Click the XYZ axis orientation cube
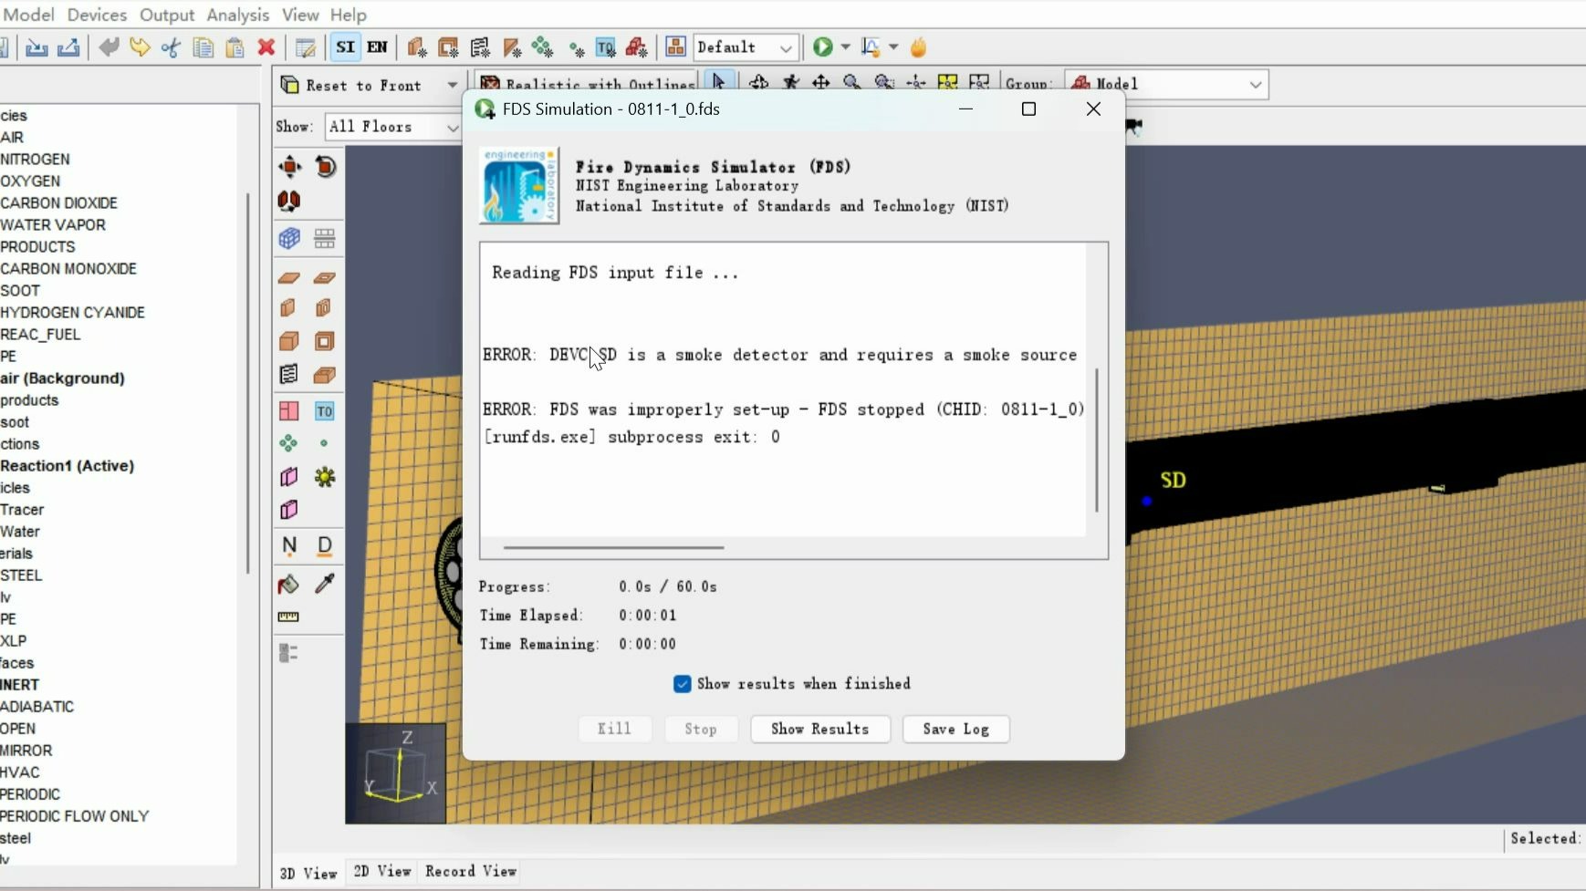 pos(396,773)
